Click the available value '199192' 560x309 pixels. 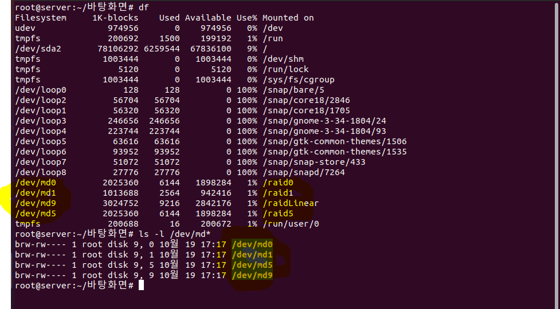tap(216, 38)
